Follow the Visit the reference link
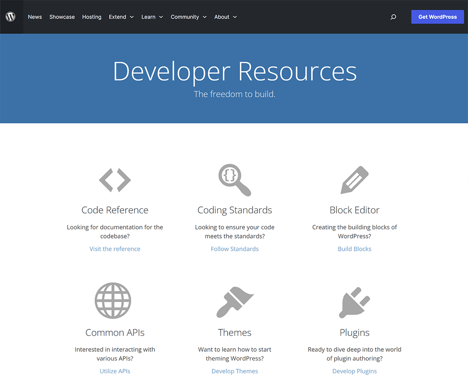Screen dimensions: 468x387 click(x=115, y=249)
